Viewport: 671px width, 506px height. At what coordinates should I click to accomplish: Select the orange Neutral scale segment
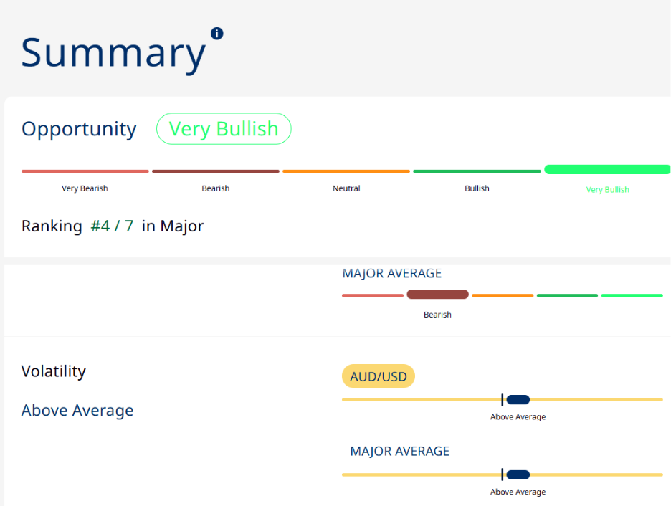tap(346, 171)
